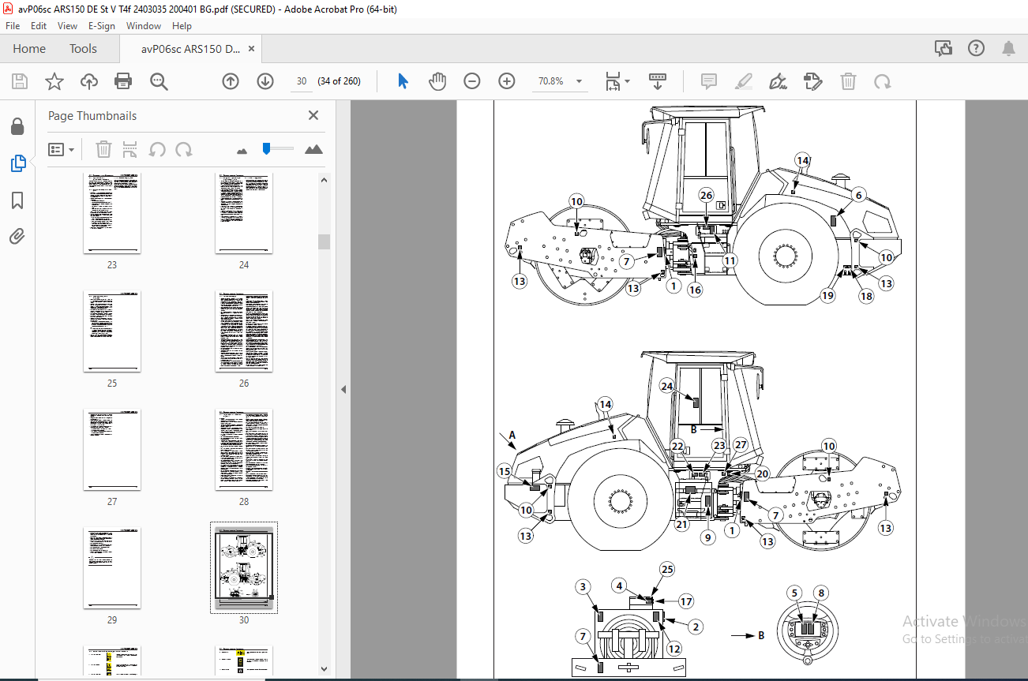This screenshot has width=1028, height=681.
Task: Select page 27 thumbnail
Action: tap(112, 449)
